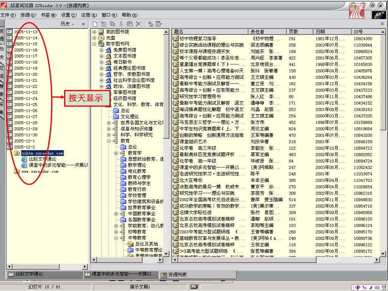The width and height of the screenshot is (388, 291).
Task: Select 世界教育事业 in the tree
Action: 142,208
